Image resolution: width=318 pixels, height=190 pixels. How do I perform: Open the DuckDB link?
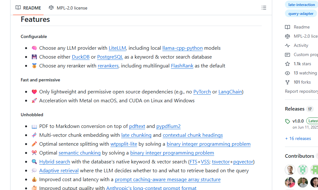click(80, 57)
